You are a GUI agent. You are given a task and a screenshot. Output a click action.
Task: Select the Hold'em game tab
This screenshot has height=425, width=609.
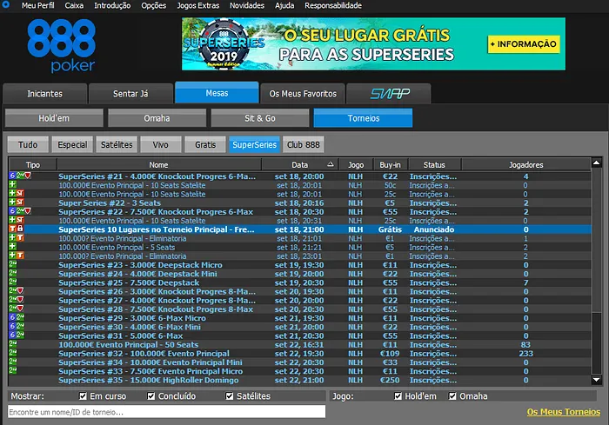(54, 118)
